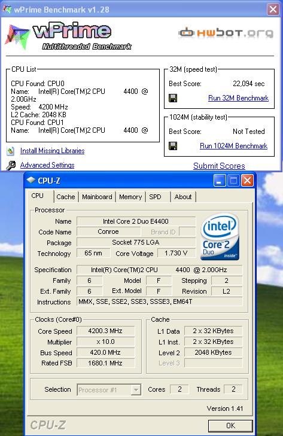Click the Instructions field listing MMX, SSE

click(x=159, y=301)
